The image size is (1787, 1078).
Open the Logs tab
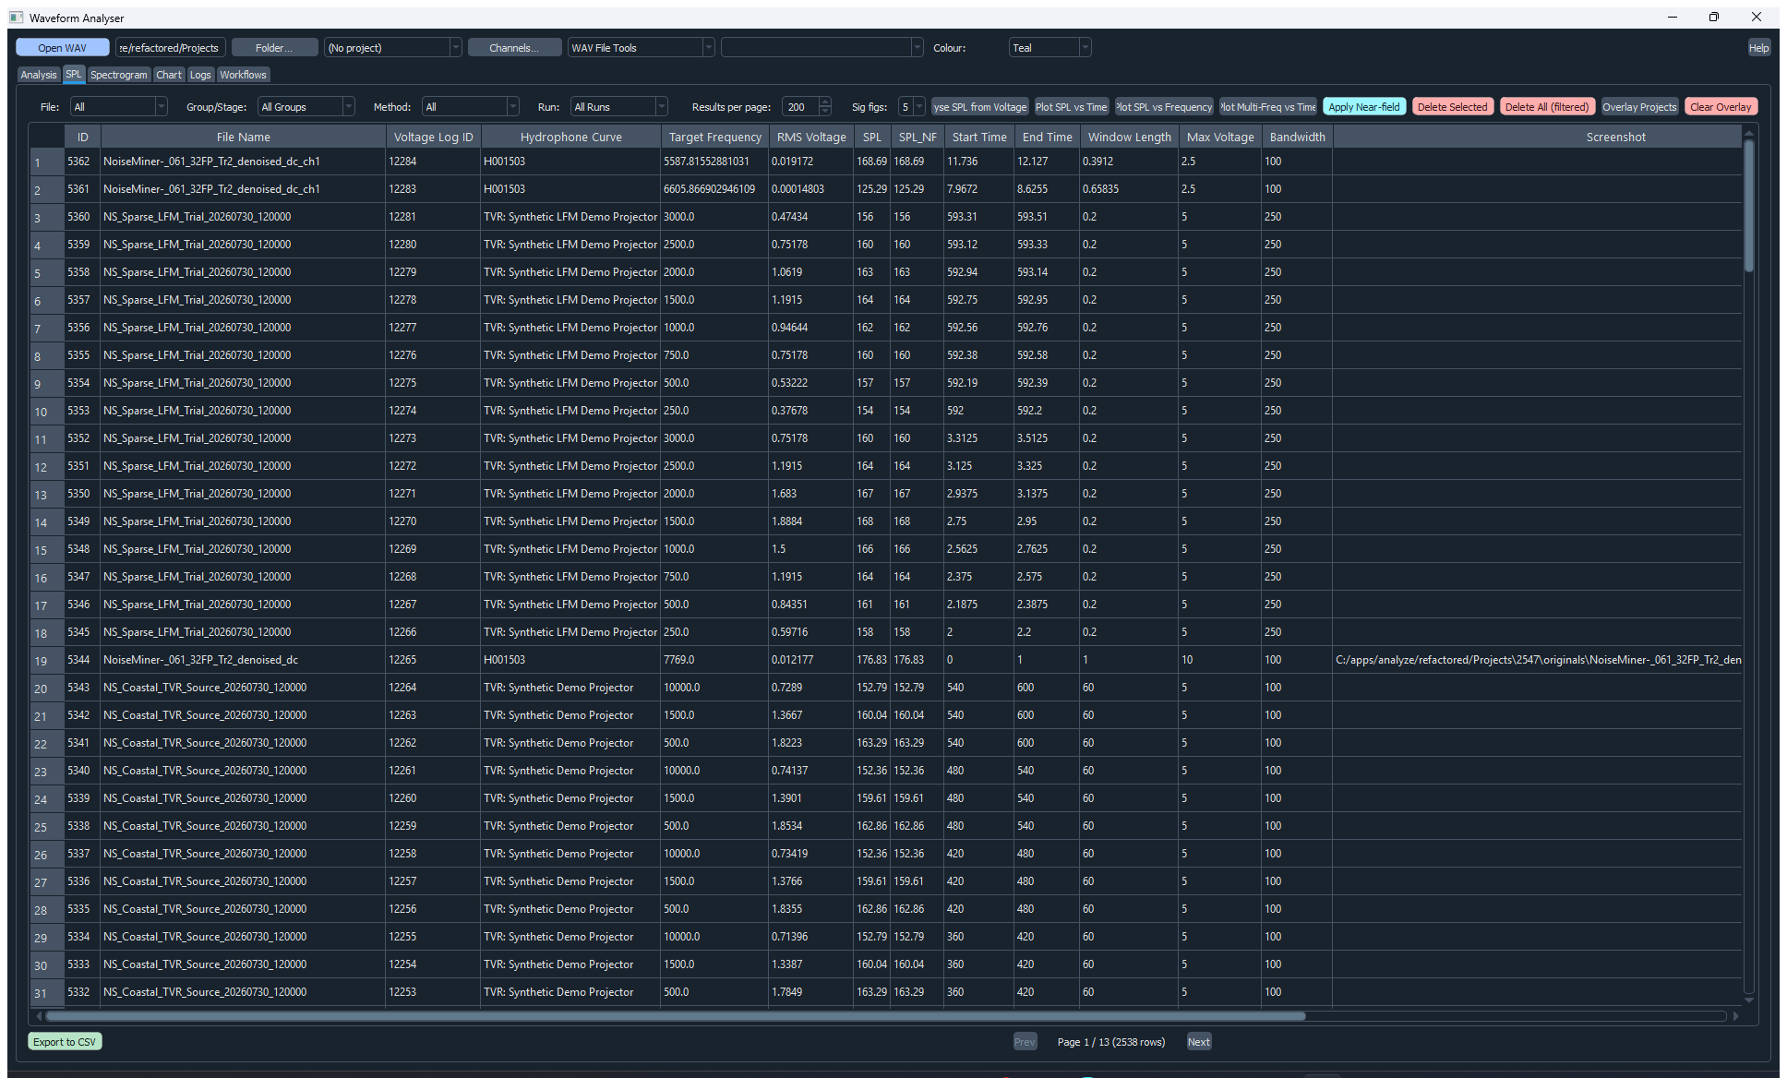200,75
